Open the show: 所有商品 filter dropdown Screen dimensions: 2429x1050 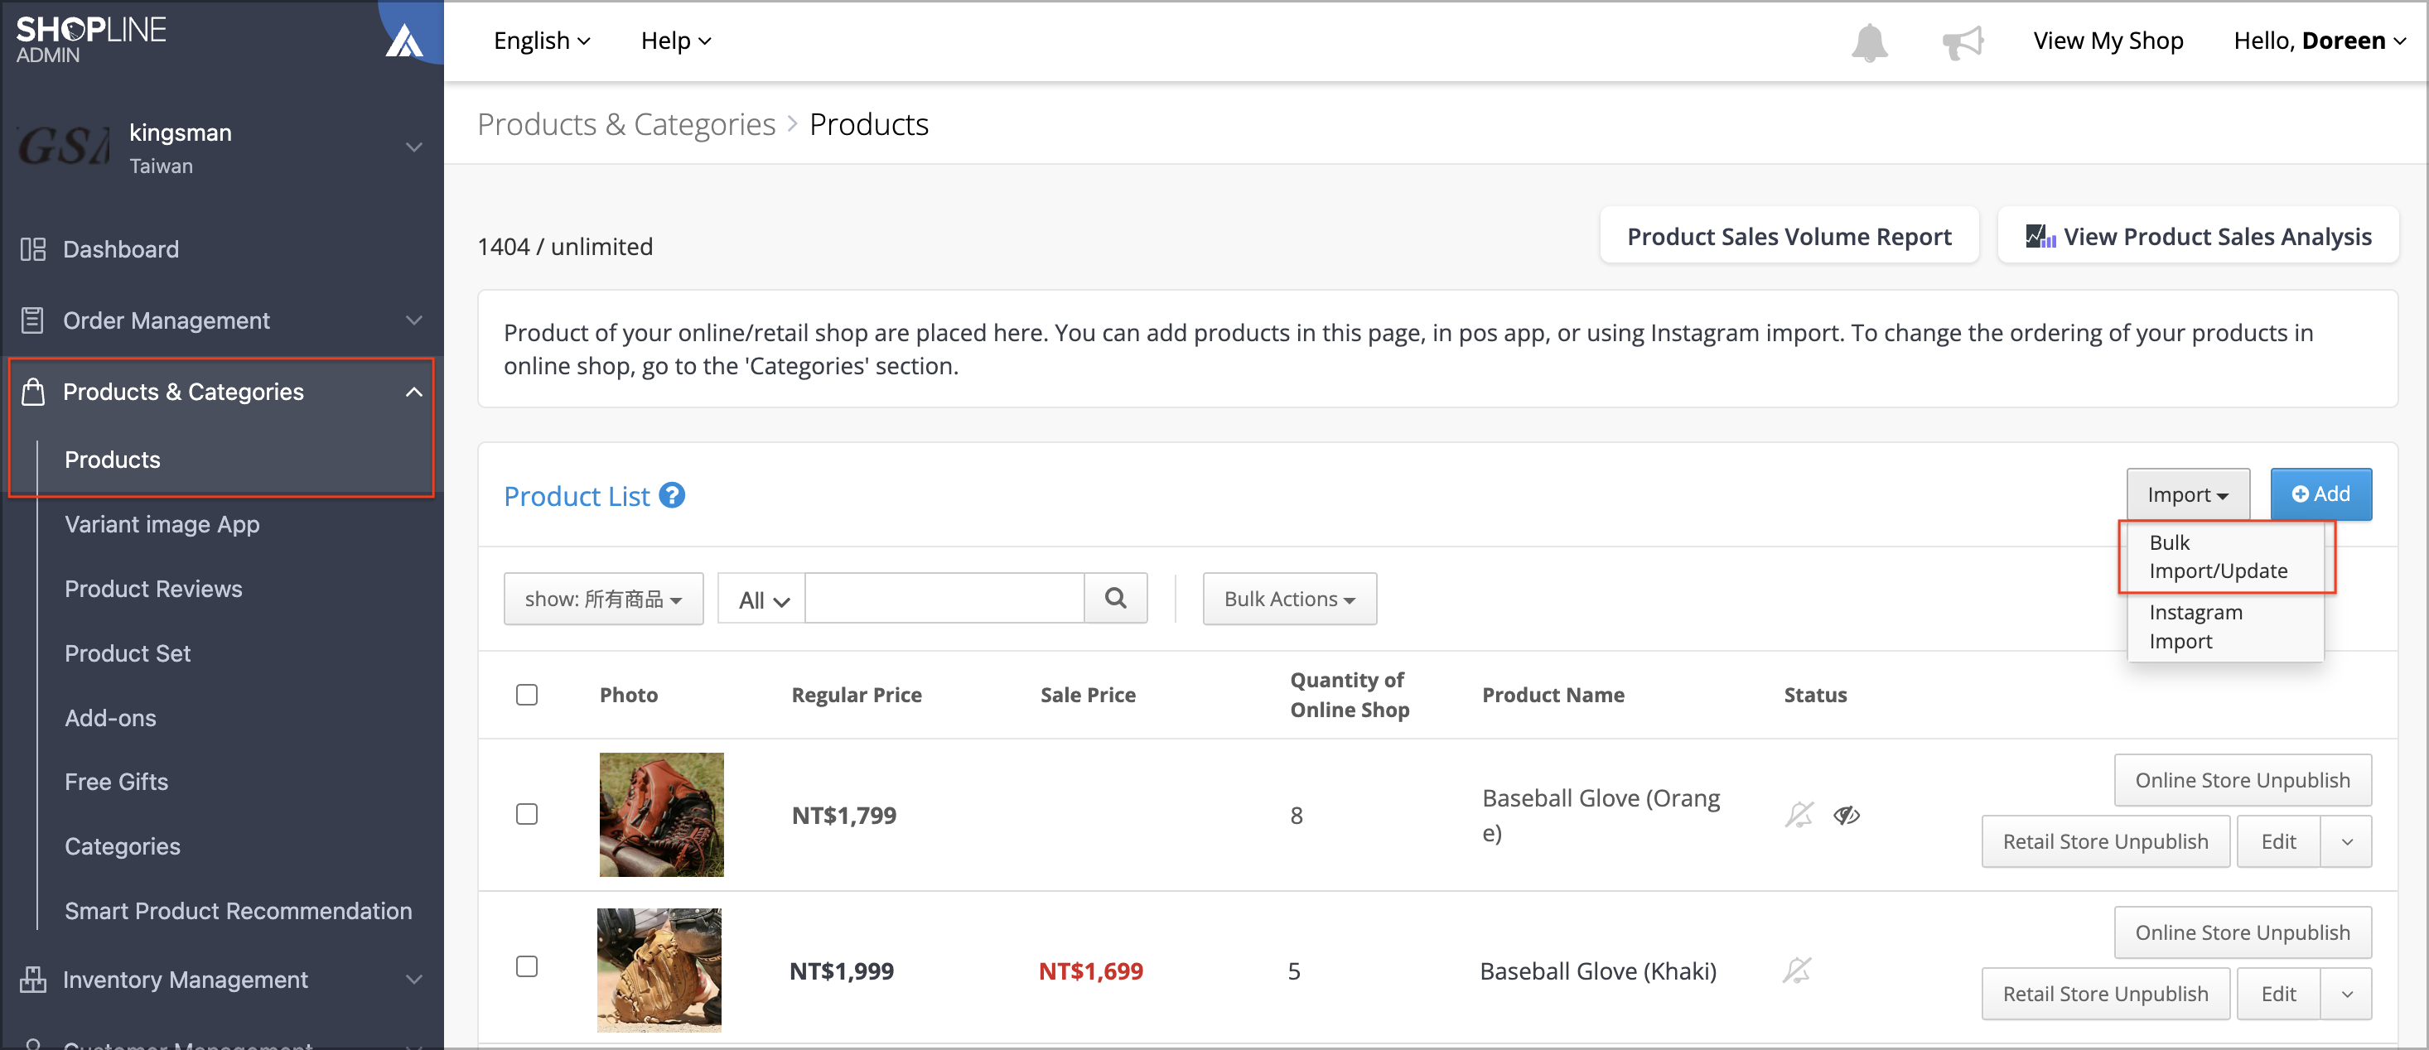pyautogui.click(x=603, y=599)
